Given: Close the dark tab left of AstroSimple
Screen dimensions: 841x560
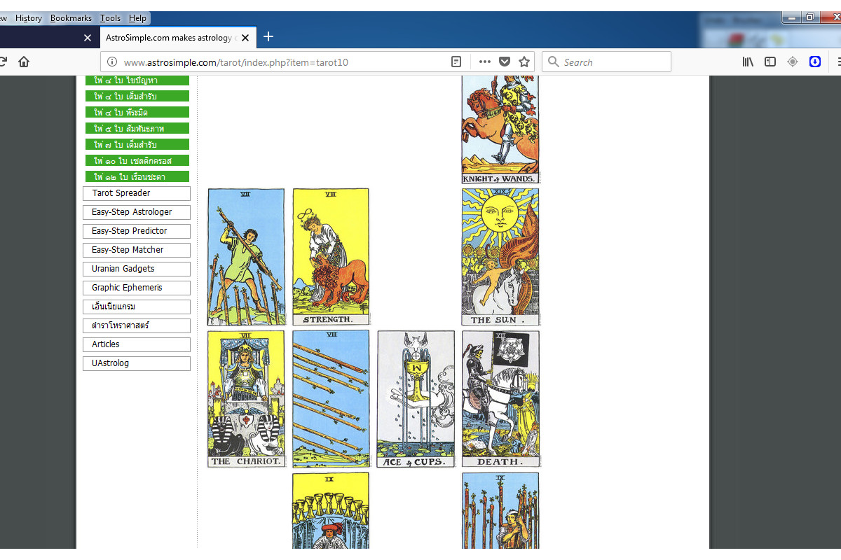Looking at the screenshot, I should 87,37.
